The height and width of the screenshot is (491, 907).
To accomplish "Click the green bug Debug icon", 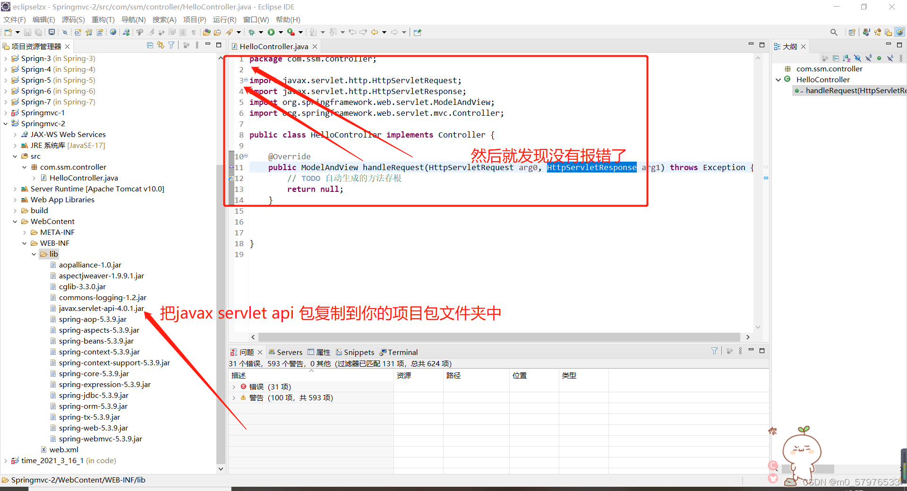I will [252, 32].
